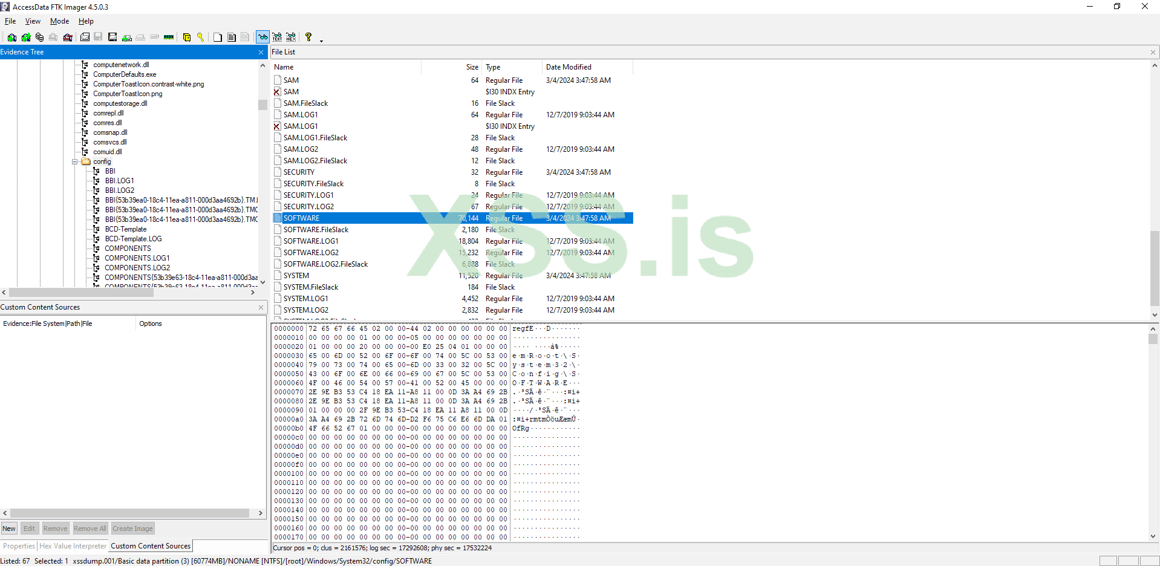This screenshot has width=1160, height=566.
Task: Switch to the Properties tab
Action: coord(19,546)
